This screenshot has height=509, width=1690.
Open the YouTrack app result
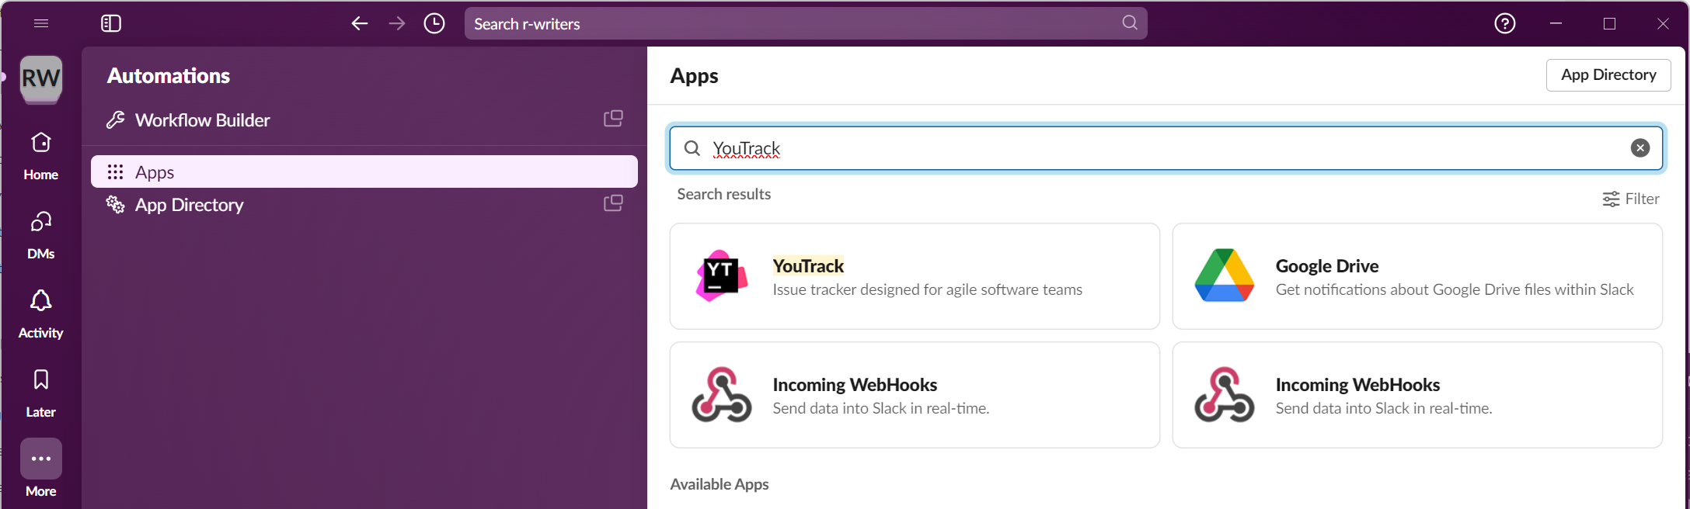[914, 276]
